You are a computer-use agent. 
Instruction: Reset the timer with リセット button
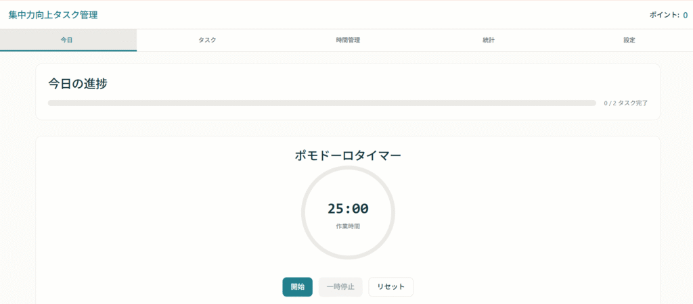coord(390,286)
